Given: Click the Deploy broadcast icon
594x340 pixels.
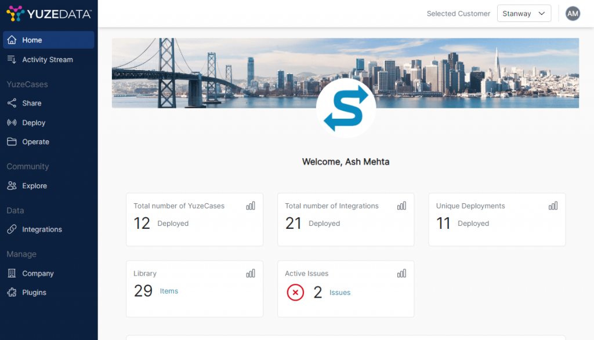Looking at the screenshot, I should (12, 123).
